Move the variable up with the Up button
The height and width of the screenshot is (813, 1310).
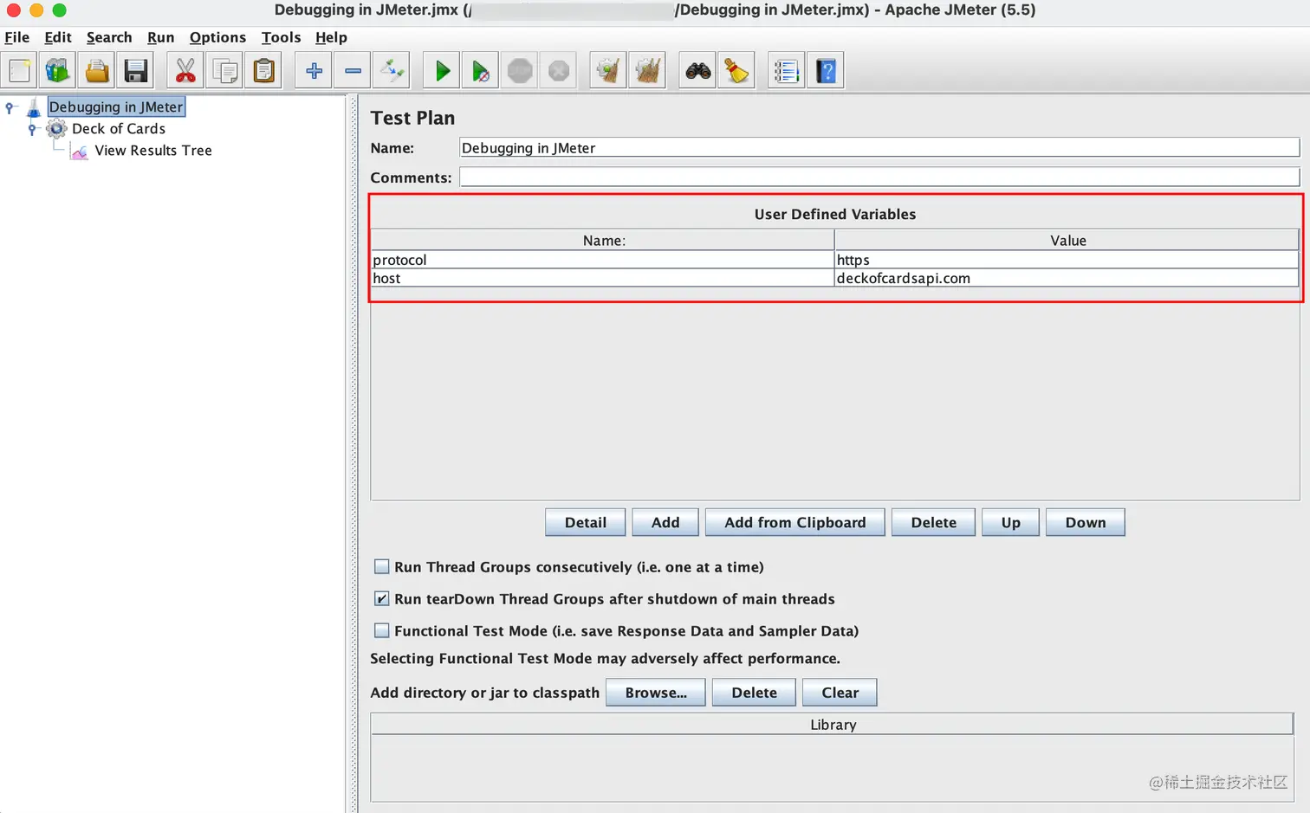coord(1011,522)
